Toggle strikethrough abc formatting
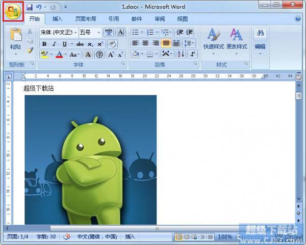 click(x=80, y=44)
